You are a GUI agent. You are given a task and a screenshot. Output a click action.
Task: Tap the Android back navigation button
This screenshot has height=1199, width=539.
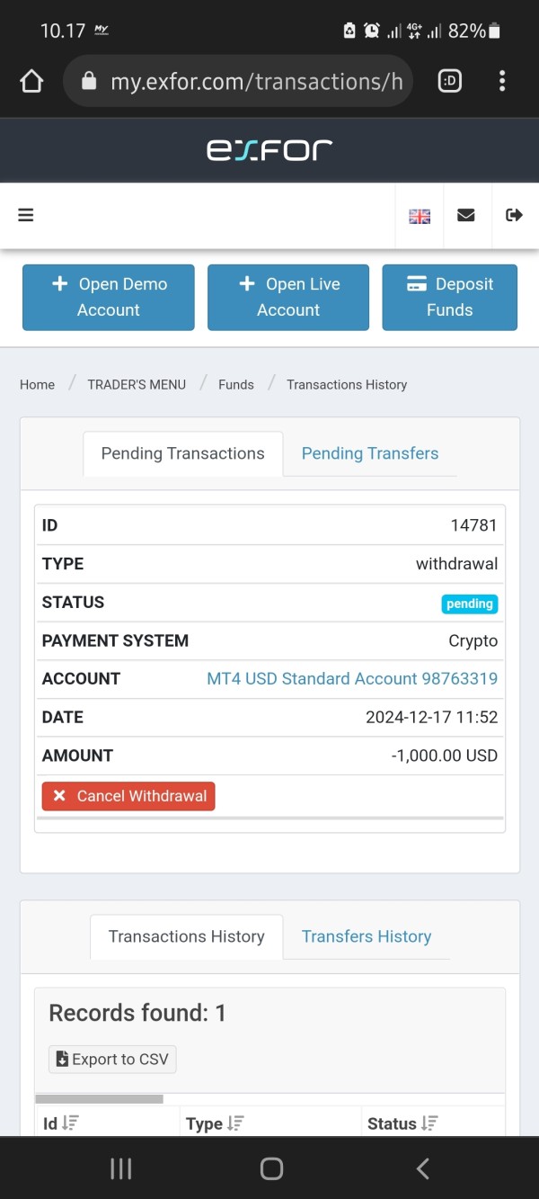tap(422, 1168)
